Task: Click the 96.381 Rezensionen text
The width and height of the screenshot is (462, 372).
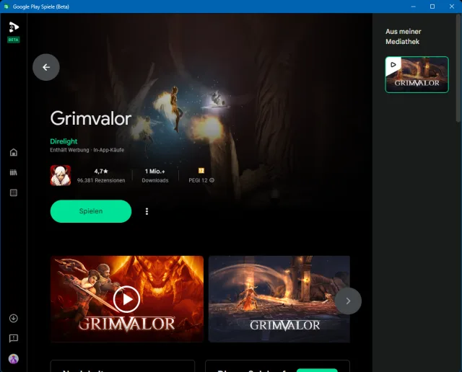Action: [101, 180]
